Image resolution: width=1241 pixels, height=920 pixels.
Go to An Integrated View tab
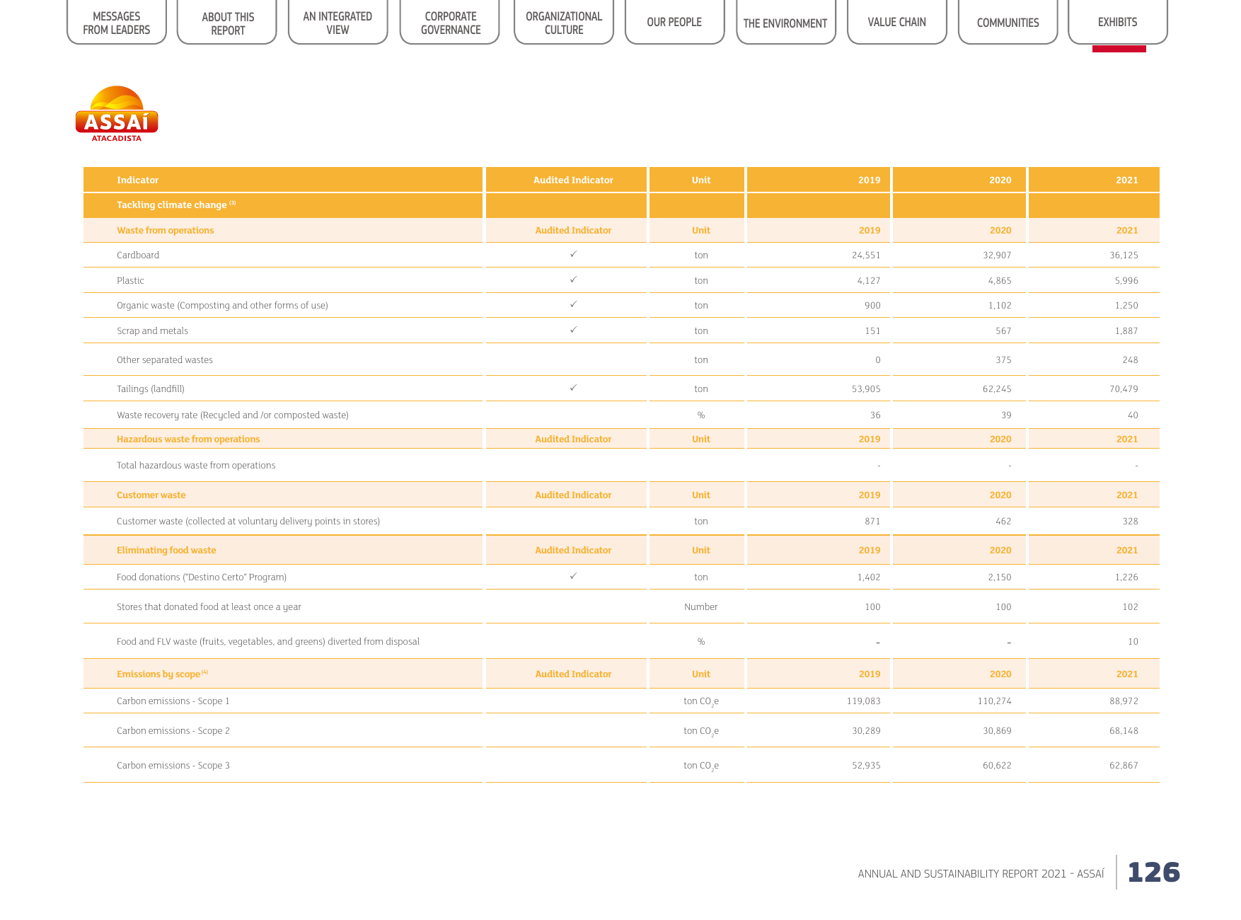[337, 22]
